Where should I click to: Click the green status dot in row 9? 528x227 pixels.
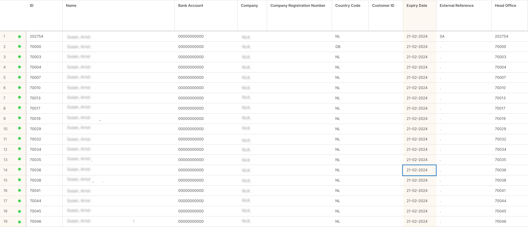(x=19, y=118)
